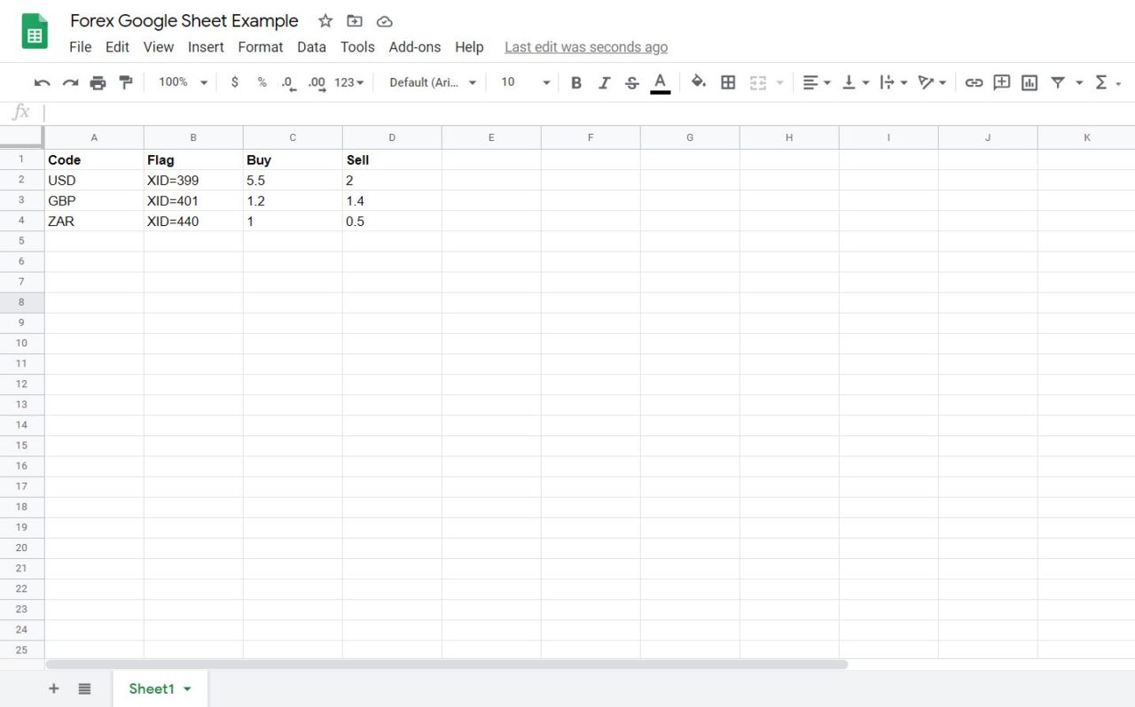Viewport: 1135px width, 707px height.
Task: Toggle bold formatting
Action: (575, 82)
